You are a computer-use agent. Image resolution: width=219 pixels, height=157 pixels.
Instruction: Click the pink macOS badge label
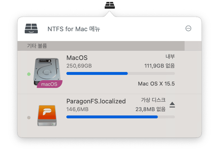[x=49, y=84]
